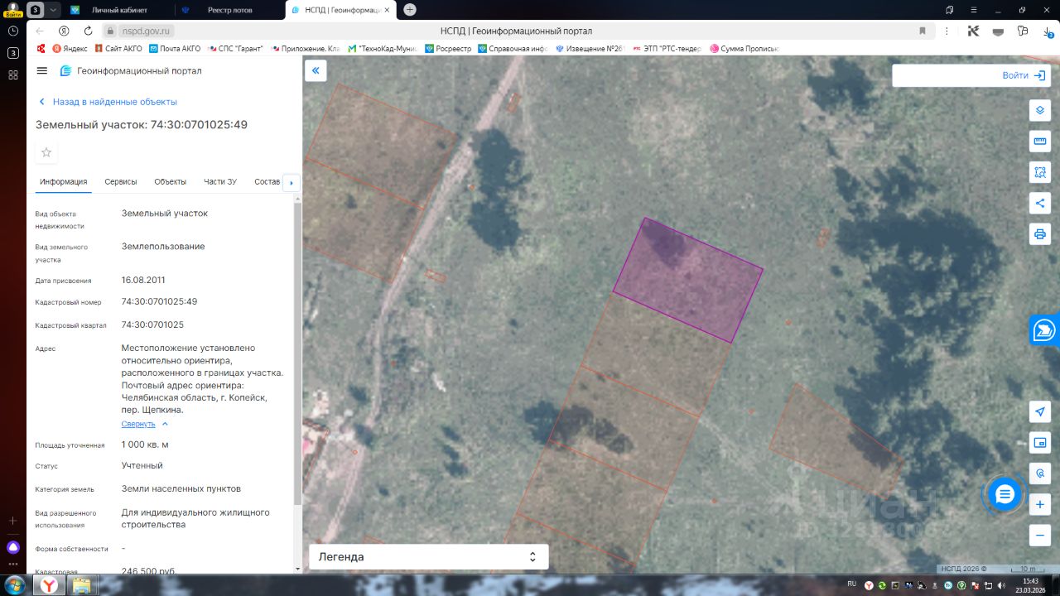The image size is (1060, 596).
Task: Click Назад в найденные объекты link
Action: pos(108,102)
